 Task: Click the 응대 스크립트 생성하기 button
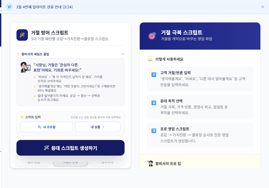[71, 148]
